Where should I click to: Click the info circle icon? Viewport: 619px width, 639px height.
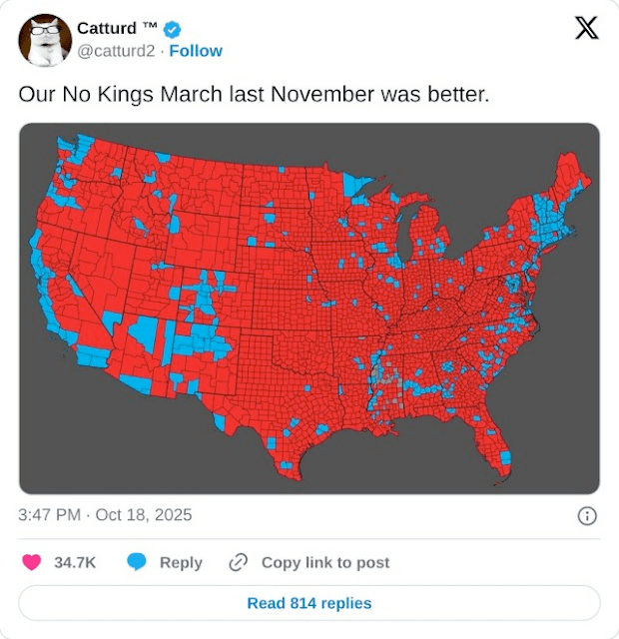tap(588, 515)
